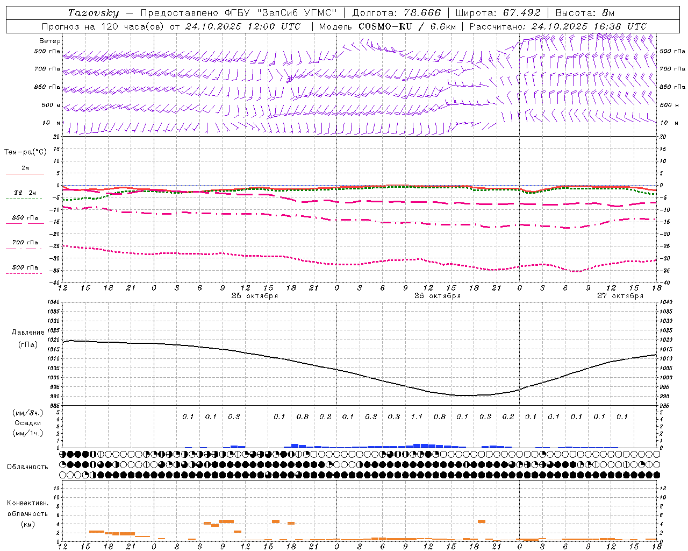This screenshot has height=551, width=688.
Task: Select the text Предоставлено ФГБУ "ЗапСиб УГМС"
Action: 238,13
